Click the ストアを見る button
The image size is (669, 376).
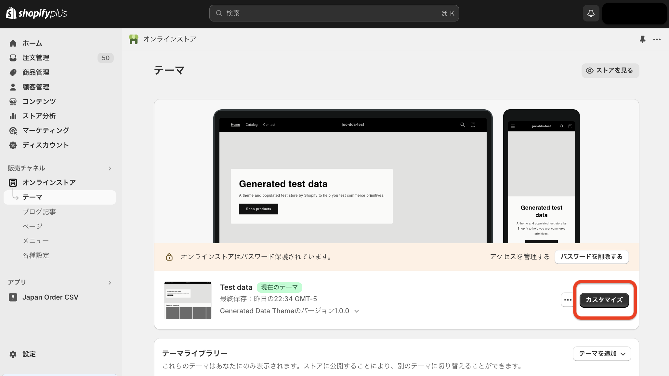point(610,71)
